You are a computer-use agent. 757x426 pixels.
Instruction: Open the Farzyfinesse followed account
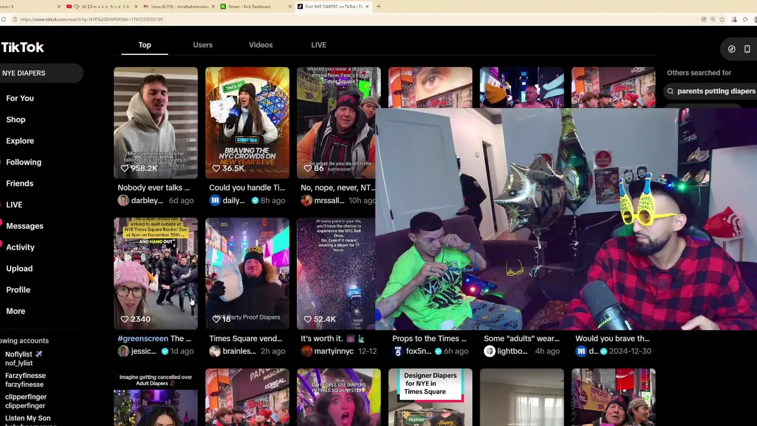tap(25, 380)
